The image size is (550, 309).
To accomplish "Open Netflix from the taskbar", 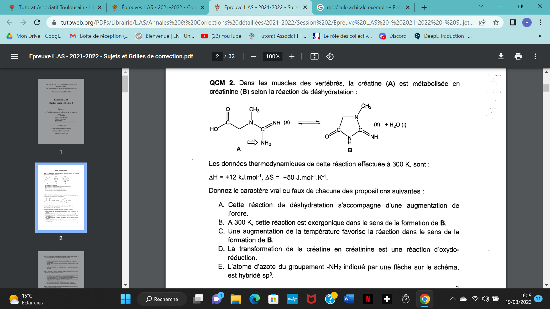I will point(368,299).
